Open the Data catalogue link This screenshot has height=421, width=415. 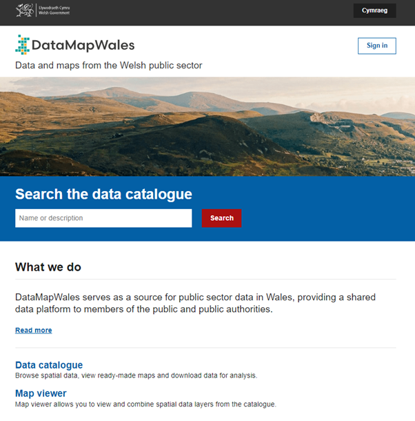coord(49,365)
